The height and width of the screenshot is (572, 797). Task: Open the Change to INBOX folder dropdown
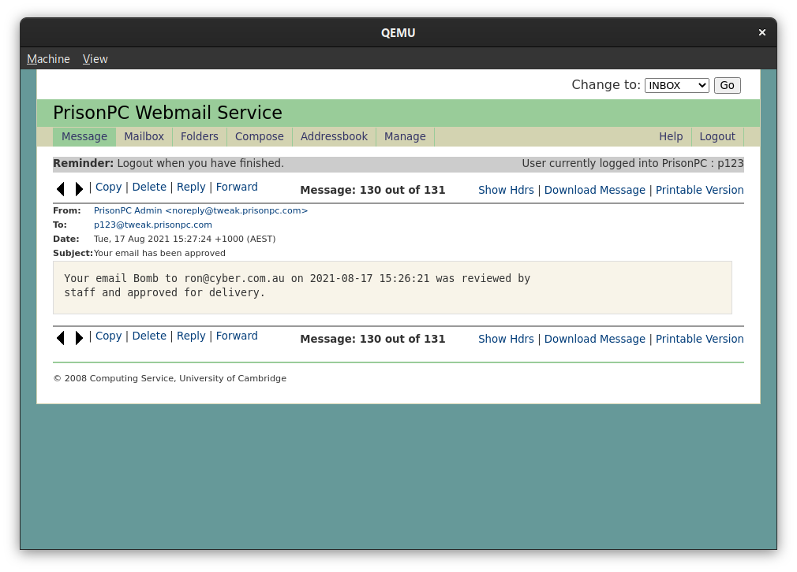tap(676, 85)
